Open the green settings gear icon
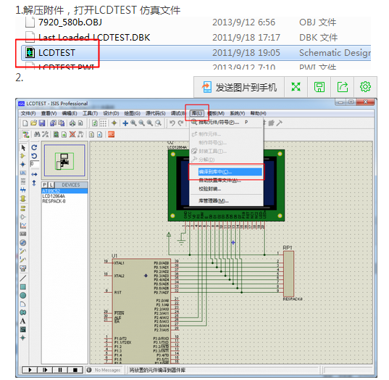Viewport: 389px width, 380px height. point(365,87)
